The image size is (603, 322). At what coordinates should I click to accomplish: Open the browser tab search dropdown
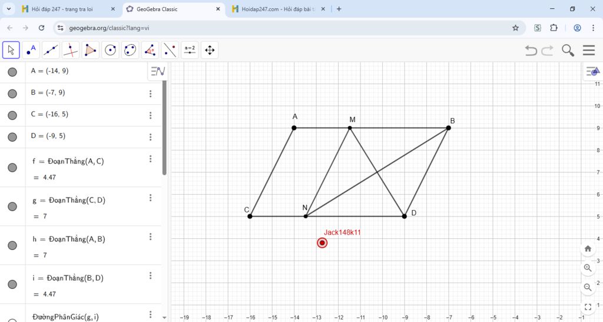click(x=8, y=9)
